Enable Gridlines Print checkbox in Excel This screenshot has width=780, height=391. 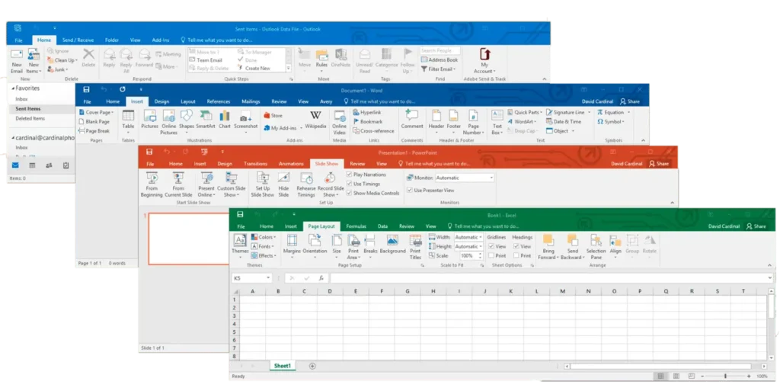pos(491,255)
